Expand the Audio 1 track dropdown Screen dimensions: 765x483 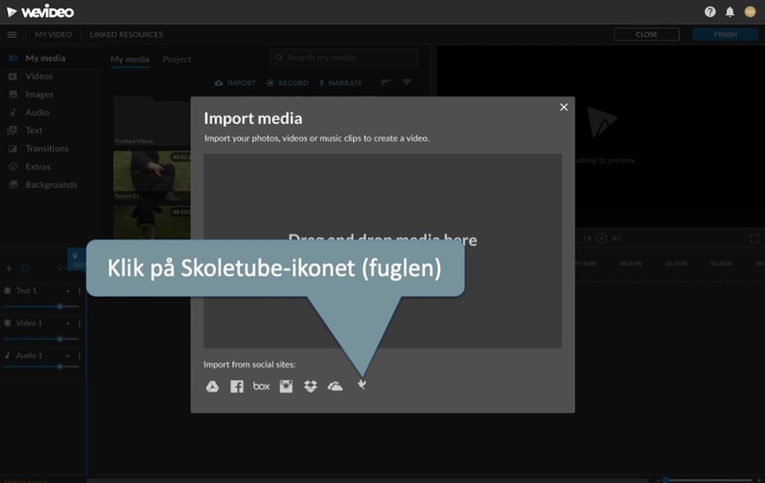(x=68, y=356)
